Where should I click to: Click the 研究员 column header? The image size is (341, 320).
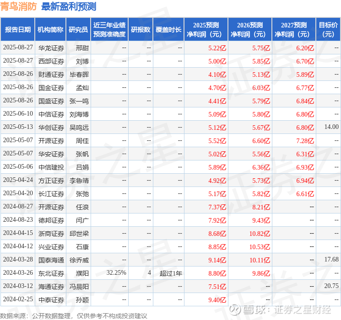(78, 30)
